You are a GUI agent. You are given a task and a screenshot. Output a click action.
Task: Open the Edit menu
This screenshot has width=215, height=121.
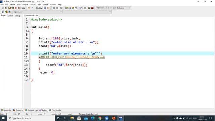[7, 4]
